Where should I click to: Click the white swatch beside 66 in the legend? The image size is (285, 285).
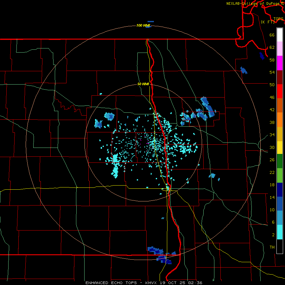coord(280,35)
